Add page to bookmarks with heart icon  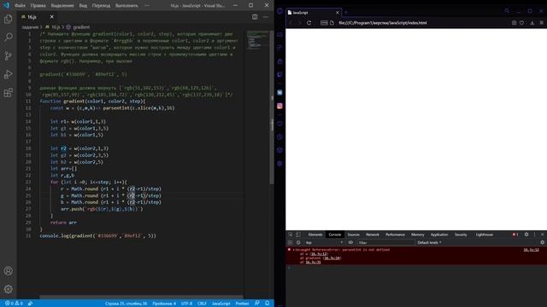pos(522,23)
